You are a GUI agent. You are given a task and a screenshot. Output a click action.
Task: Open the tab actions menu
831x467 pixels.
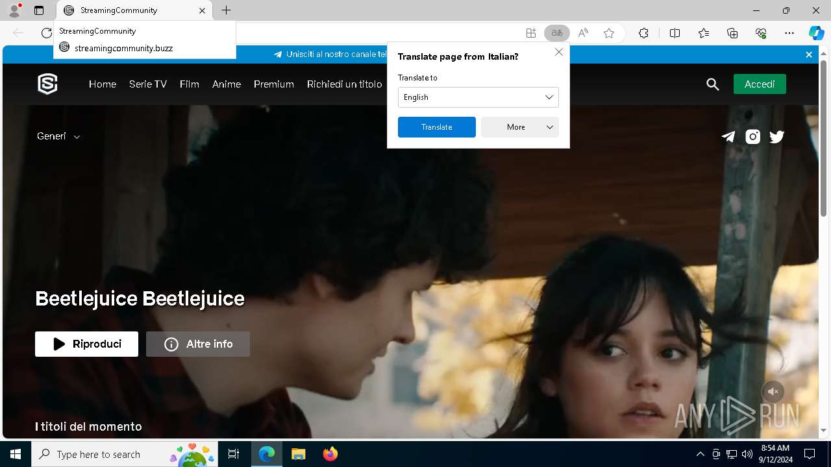[x=39, y=10]
